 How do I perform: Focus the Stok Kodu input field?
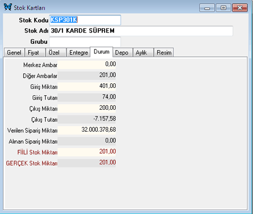coord(85,20)
